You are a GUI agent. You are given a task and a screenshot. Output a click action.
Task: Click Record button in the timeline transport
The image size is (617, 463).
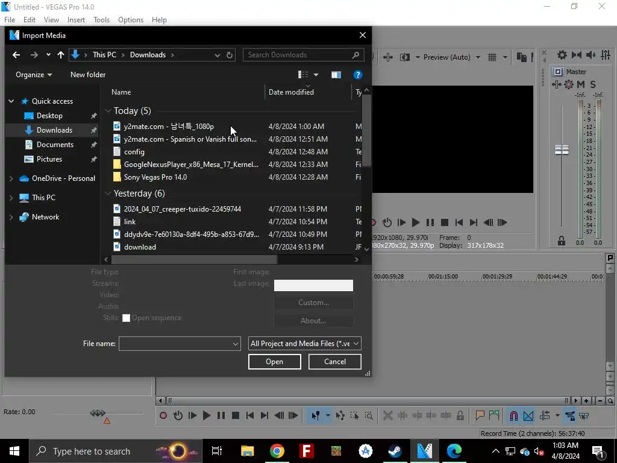[163, 415]
